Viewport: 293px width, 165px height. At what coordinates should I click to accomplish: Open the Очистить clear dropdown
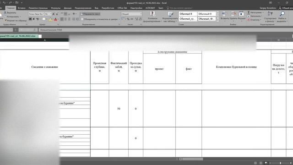[x=255, y=20]
